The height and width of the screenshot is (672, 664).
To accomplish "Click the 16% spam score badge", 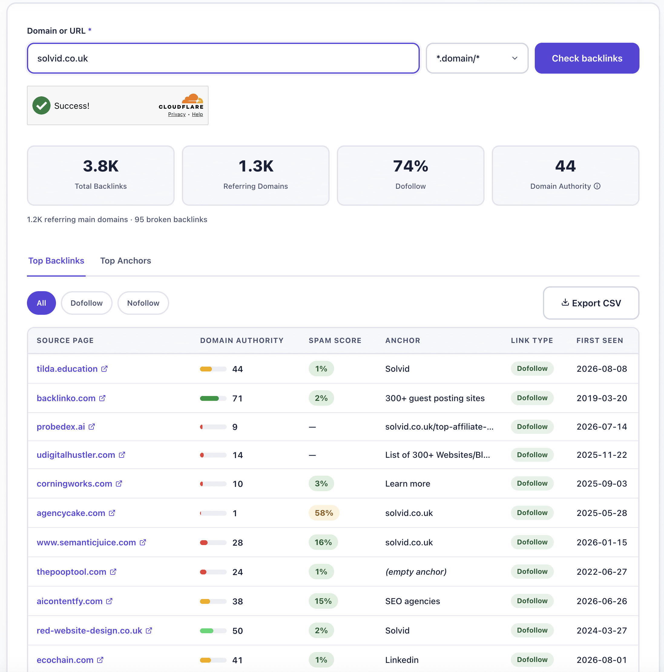I will (323, 542).
